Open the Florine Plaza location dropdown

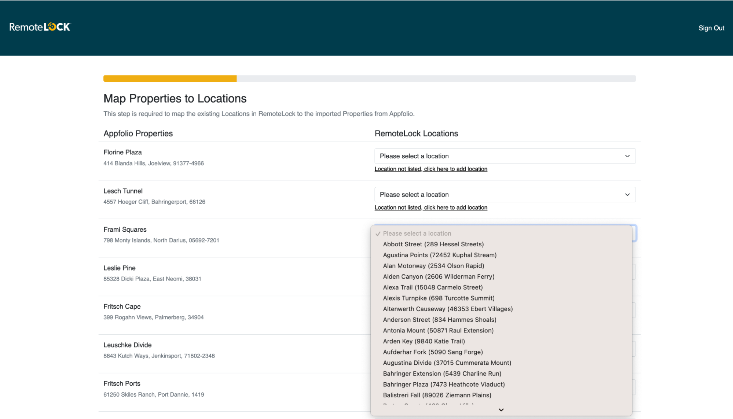(505, 156)
